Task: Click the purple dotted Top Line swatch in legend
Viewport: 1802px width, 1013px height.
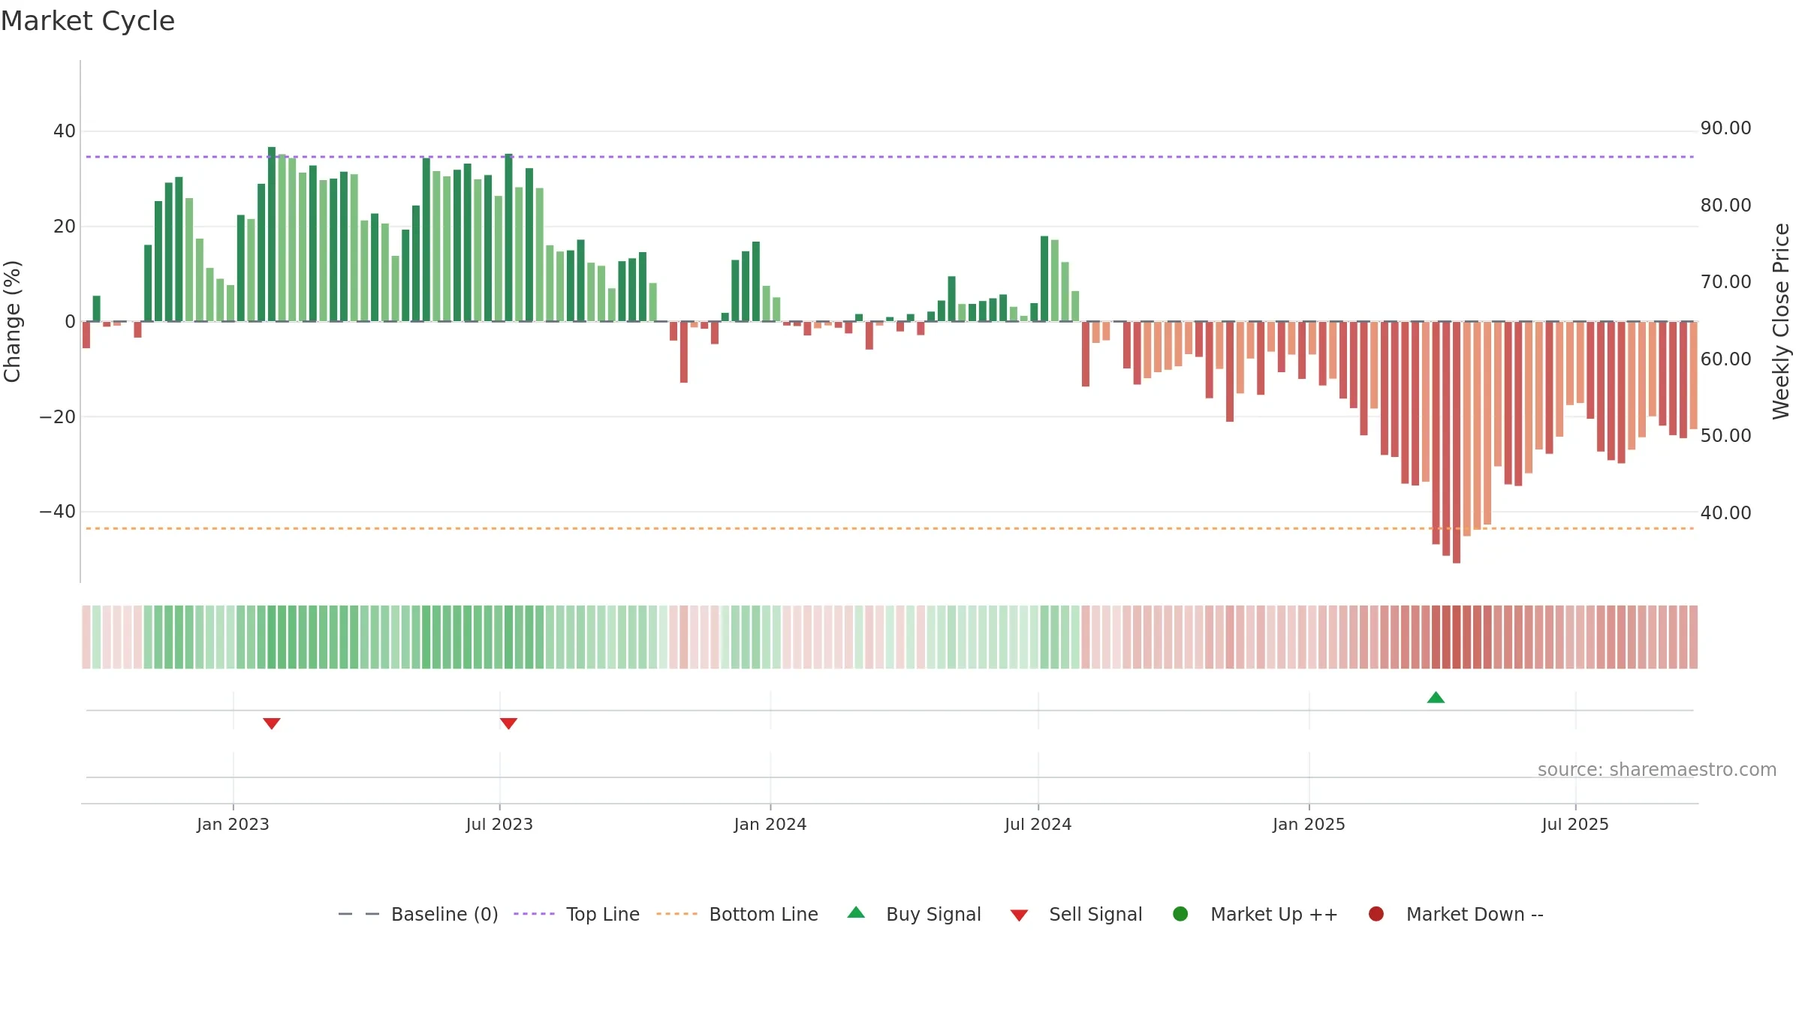Action: [x=534, y=914]
